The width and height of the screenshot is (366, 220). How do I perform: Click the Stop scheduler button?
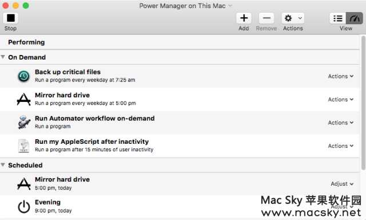pyautogui.click(x=10, y=18)
